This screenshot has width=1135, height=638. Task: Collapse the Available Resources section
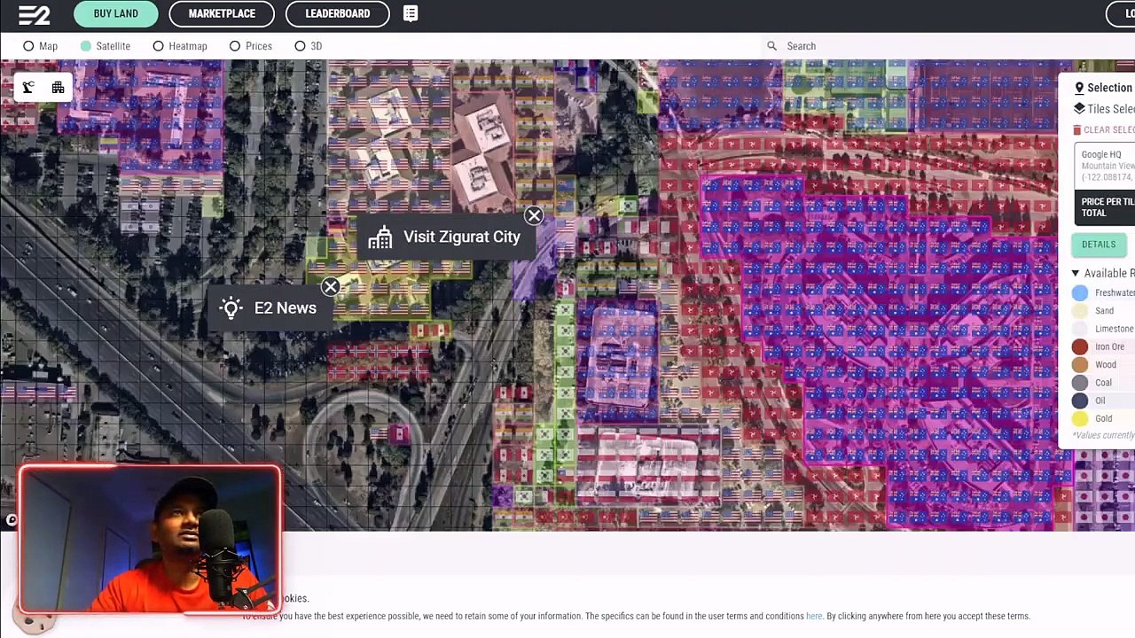click(x=1076, y=273)
